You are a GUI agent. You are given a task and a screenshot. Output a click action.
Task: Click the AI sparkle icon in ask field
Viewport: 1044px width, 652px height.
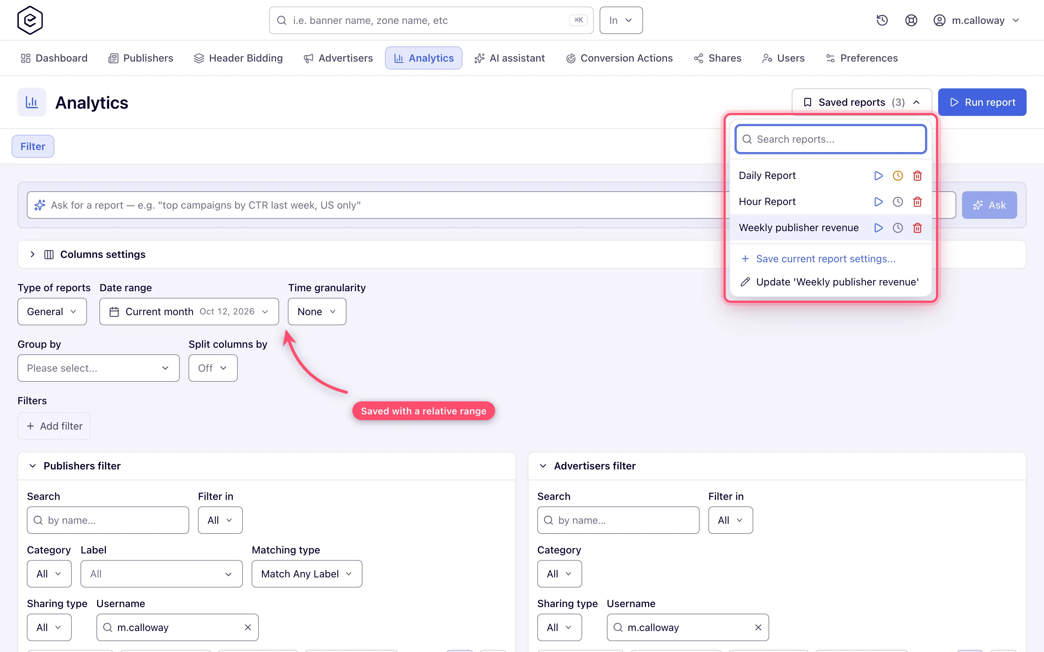(x=40, y=205)
